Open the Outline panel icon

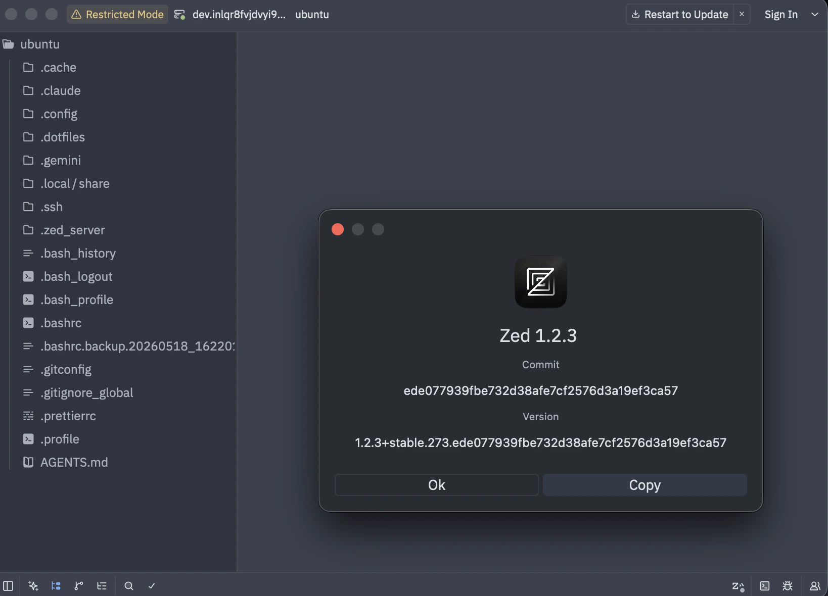point(102,586)
